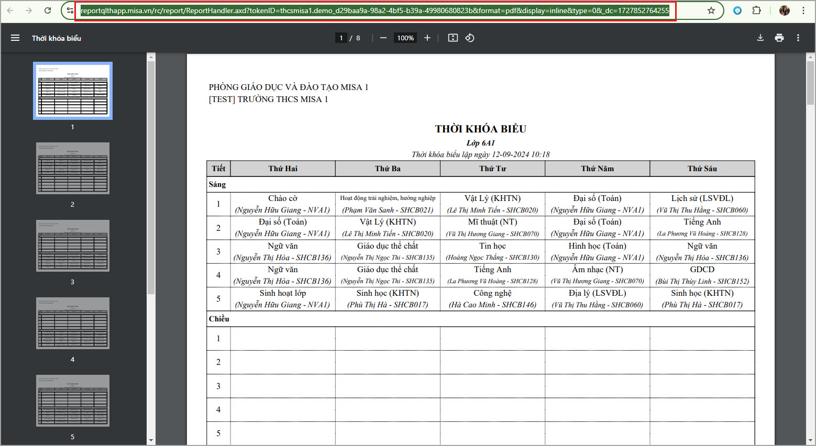Go back to previous page
816x446 pixels.
click(10, 10)
